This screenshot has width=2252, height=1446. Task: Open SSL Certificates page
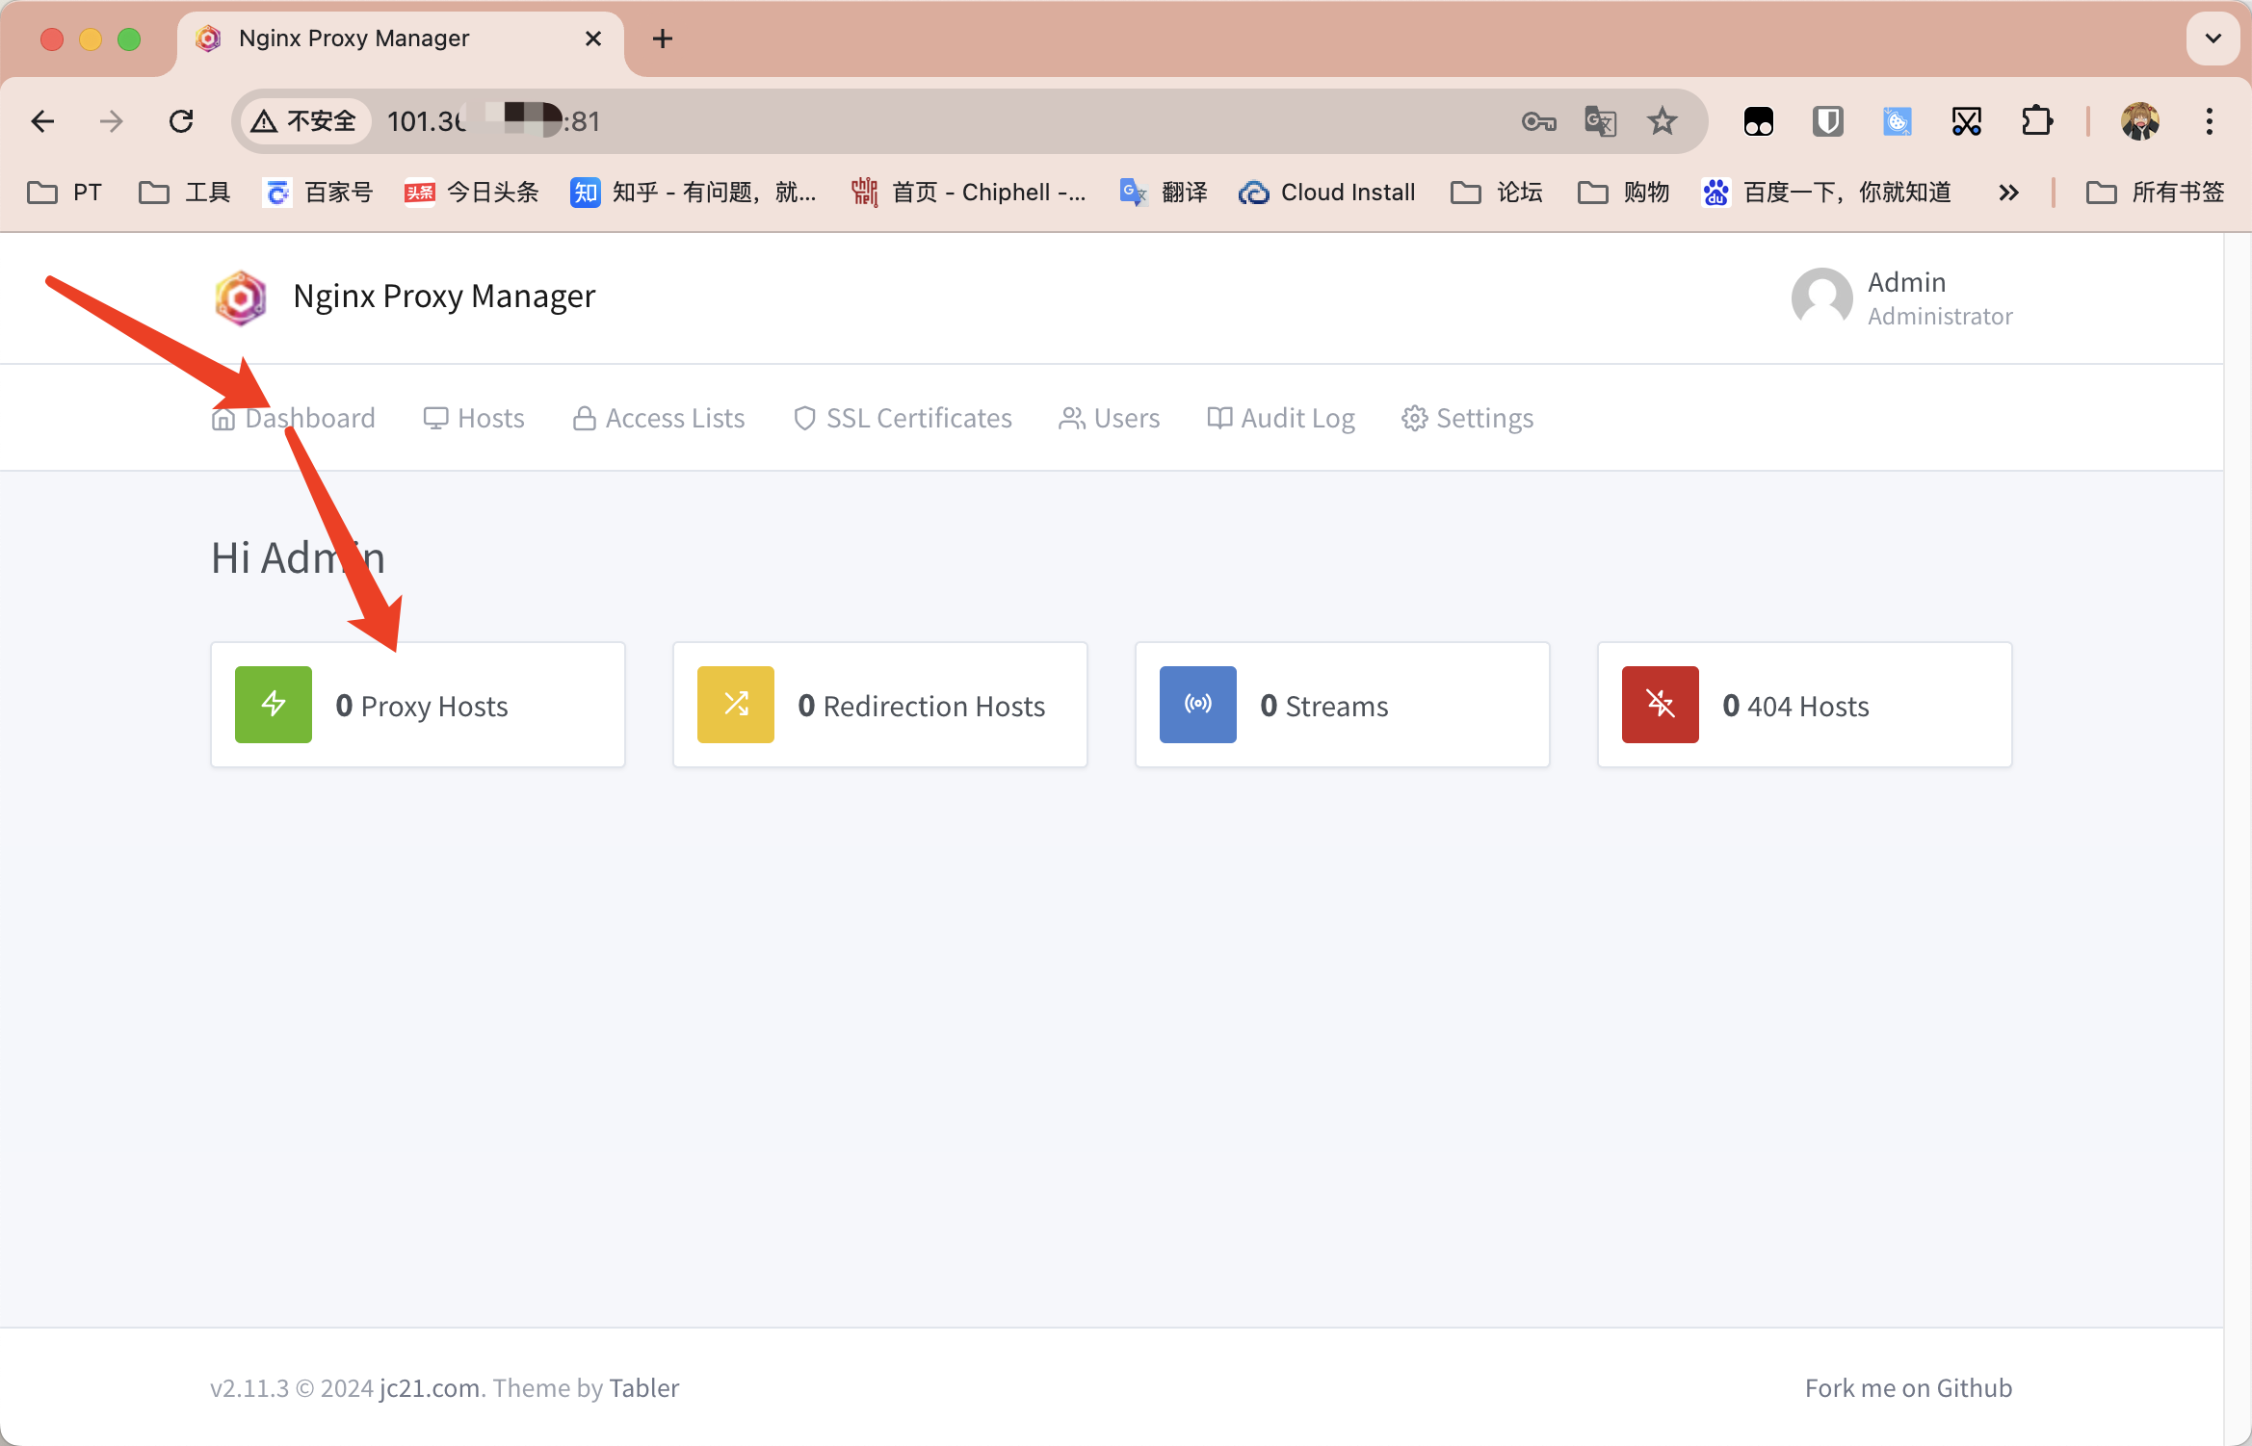coord(903,418)
